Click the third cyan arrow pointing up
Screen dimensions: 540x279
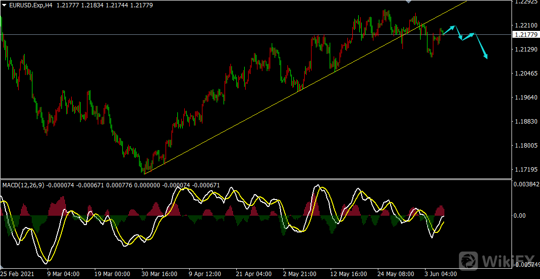pos(468,36)
